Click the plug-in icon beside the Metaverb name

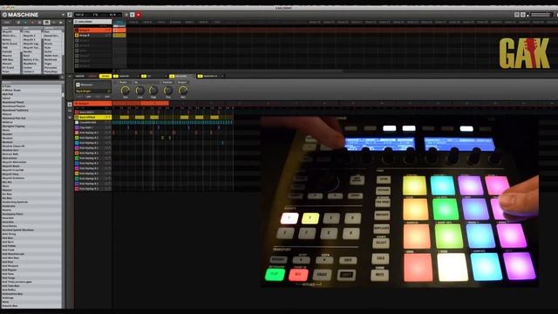pyautogui.click(x=78, y=85)
